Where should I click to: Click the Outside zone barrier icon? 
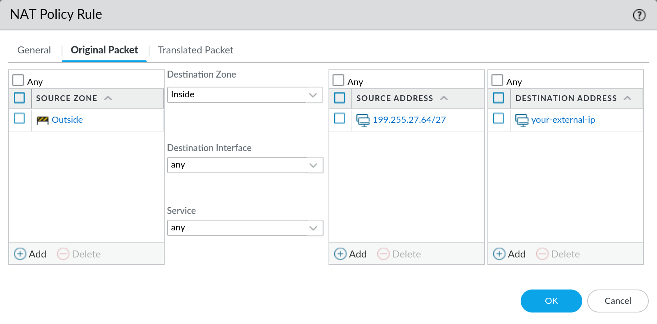pyautogui.click(x=42, y=120)
